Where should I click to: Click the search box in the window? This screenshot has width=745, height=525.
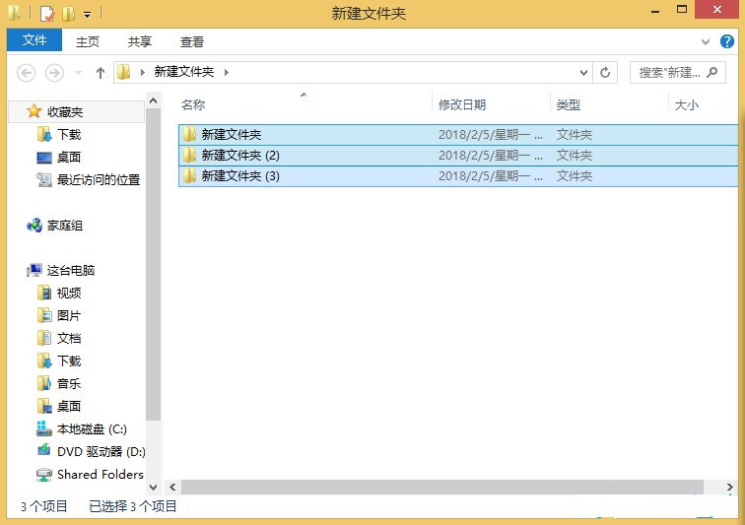682,72
